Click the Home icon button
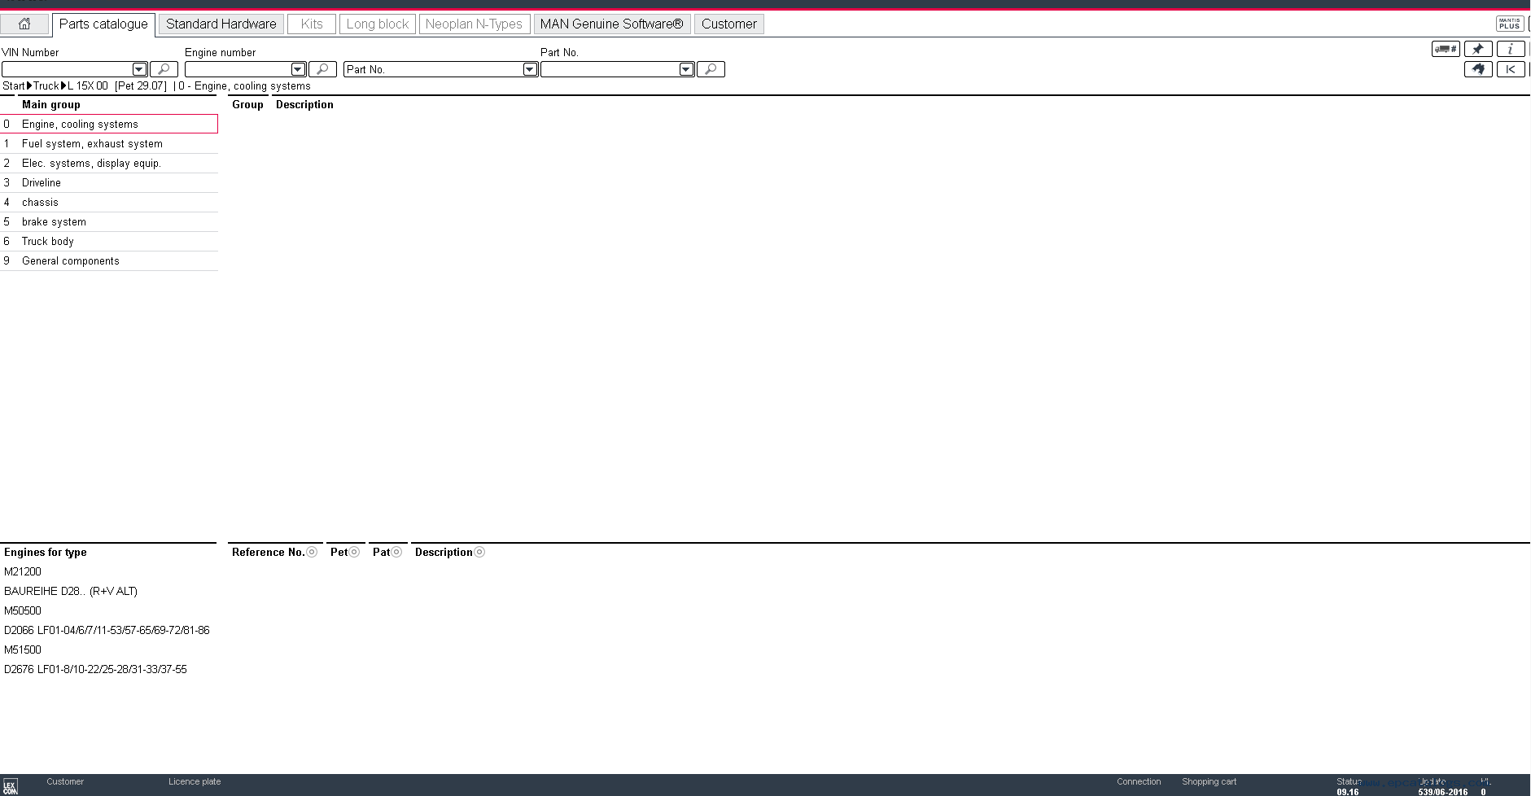Image resolution: width=1531 pixels, height=796 pixels. [x=24, y=24]
